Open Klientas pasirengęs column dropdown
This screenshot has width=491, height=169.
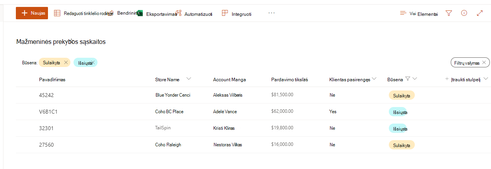tap(374, 79)
